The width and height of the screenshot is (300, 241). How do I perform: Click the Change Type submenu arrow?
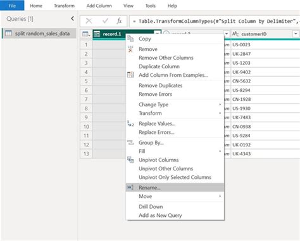click(x=220, y=105)
